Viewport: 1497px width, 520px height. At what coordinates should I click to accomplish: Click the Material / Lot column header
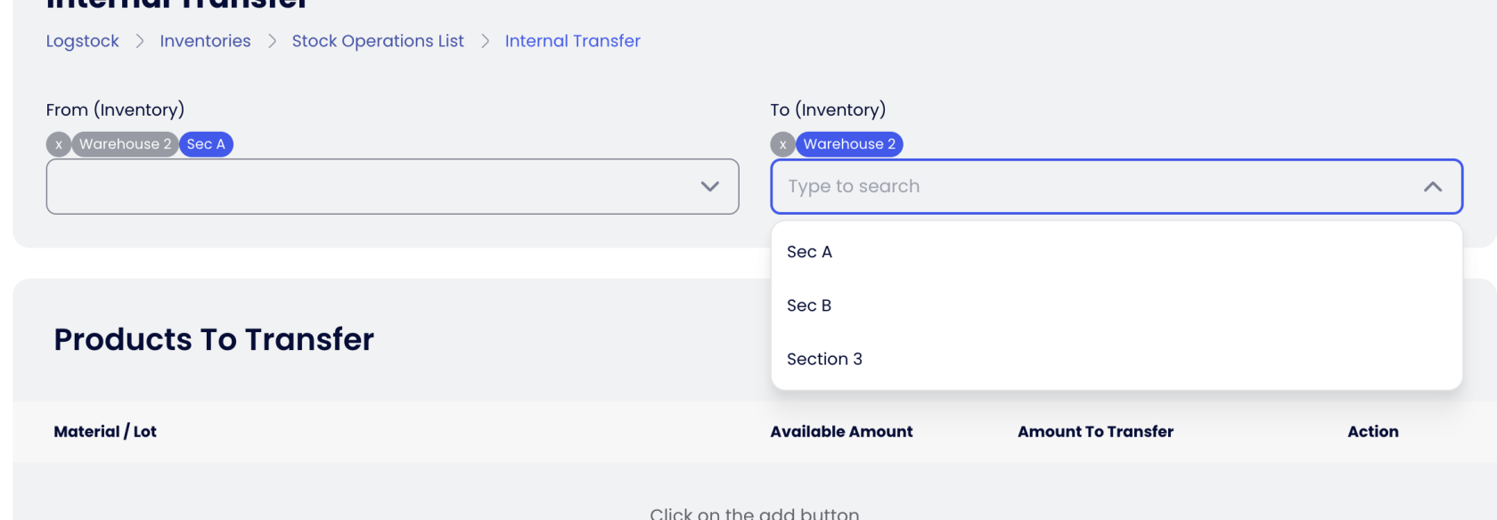point(105,432)
